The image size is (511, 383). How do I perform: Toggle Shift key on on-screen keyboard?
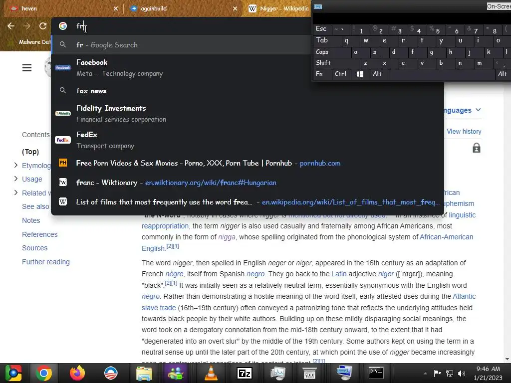pos(336,63)
